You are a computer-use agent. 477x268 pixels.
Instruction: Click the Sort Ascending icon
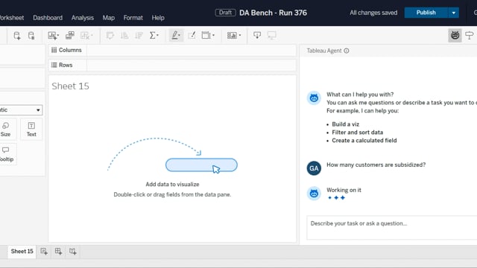pos(124,36)
